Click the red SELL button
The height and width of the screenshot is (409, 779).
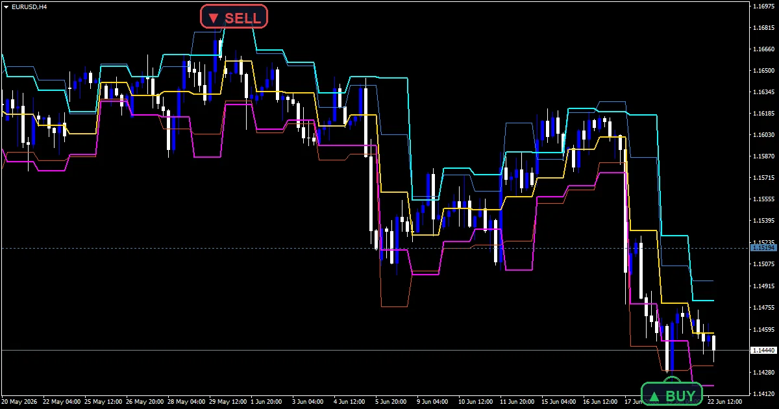click(234, 16)
